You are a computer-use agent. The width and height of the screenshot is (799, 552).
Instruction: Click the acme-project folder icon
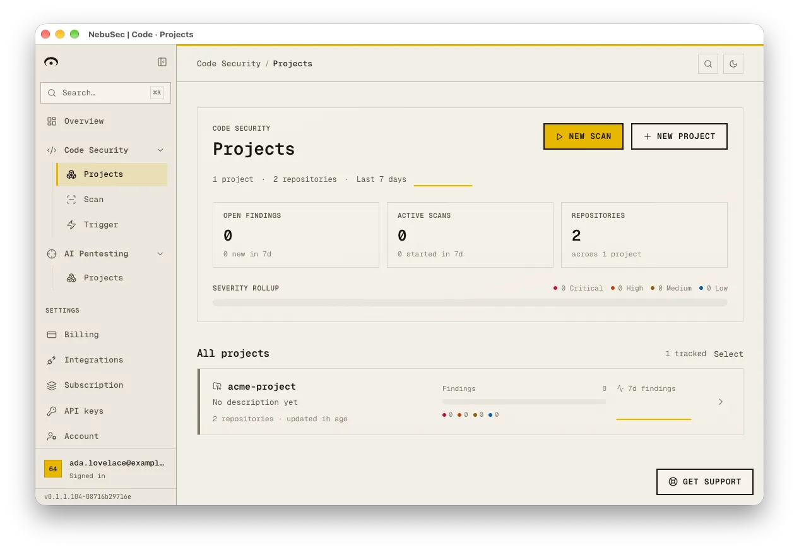(217, 387)
